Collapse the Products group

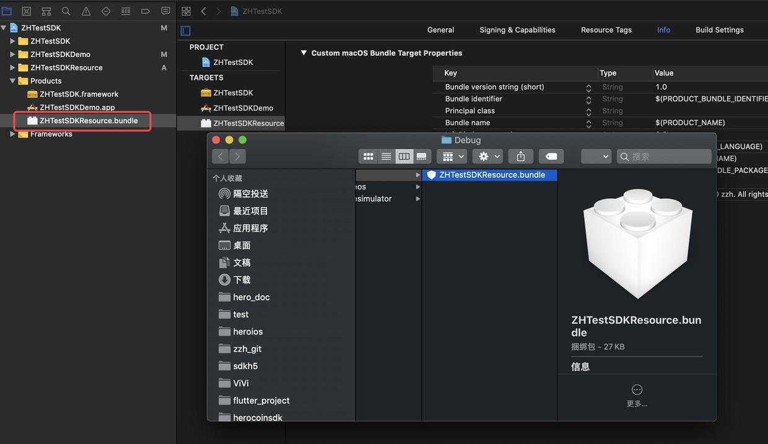12,81
